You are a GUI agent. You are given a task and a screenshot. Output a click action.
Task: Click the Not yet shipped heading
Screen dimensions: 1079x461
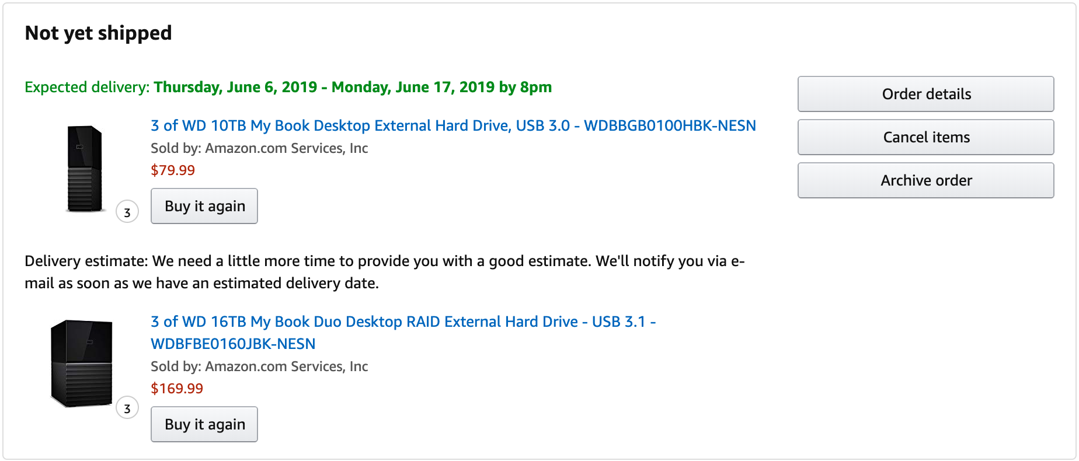click(98, 33)
